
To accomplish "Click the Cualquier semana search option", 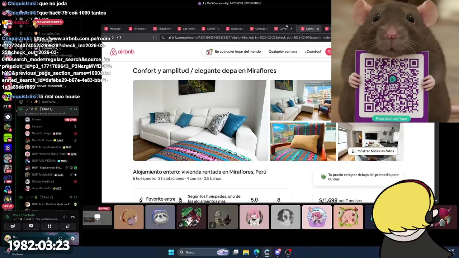I will 283,52.
